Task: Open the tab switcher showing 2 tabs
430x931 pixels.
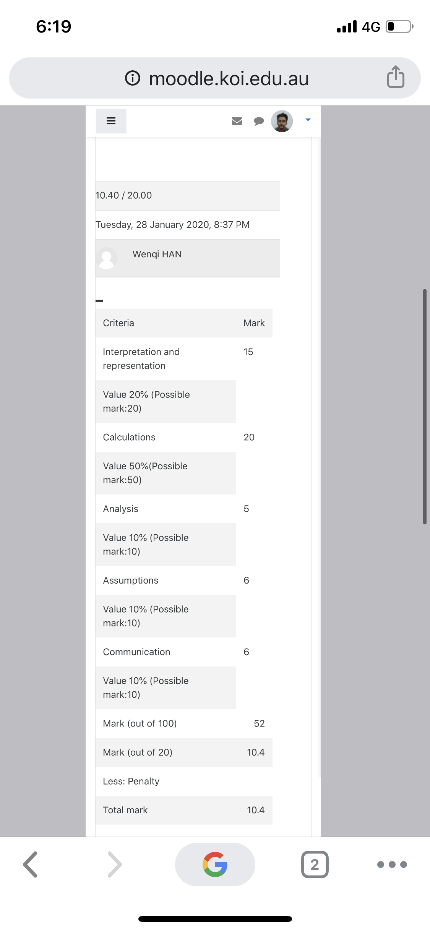Action: 315,864
